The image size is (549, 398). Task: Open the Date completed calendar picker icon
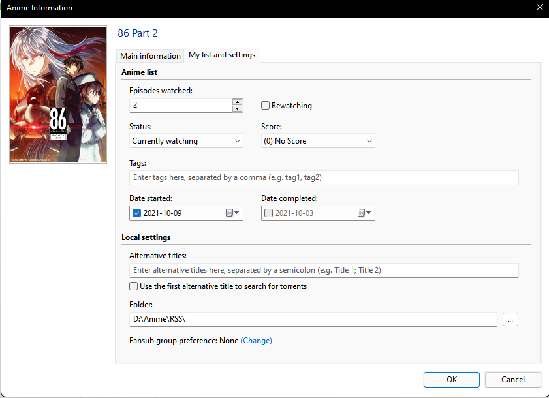[362, 213]
